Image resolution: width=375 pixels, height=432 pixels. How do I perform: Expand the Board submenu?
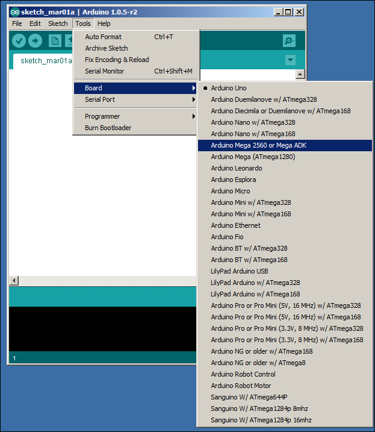(135, 88)
